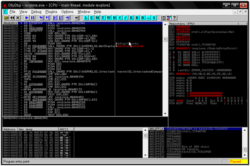
Task: Click the Trace over toolbar icon
Action: (60, 18)
